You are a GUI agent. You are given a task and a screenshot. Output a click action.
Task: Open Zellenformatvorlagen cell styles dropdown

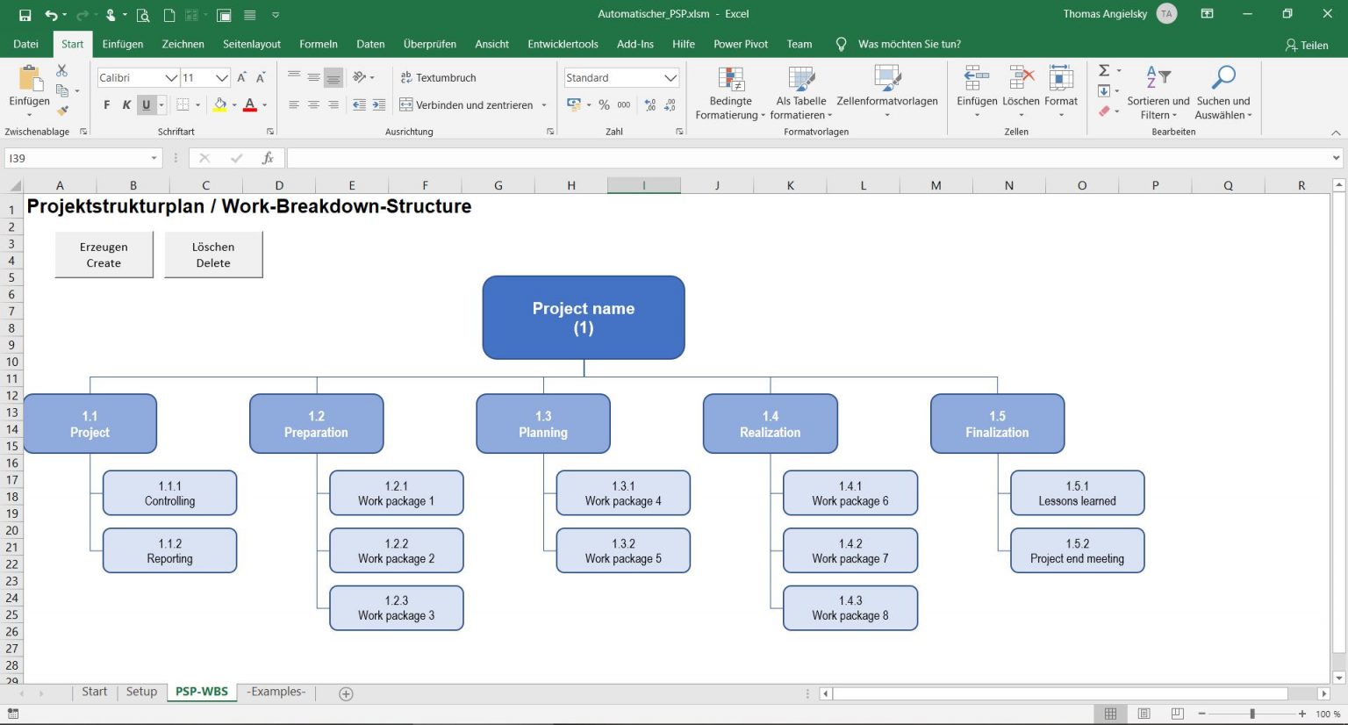(x=887, y=92)
